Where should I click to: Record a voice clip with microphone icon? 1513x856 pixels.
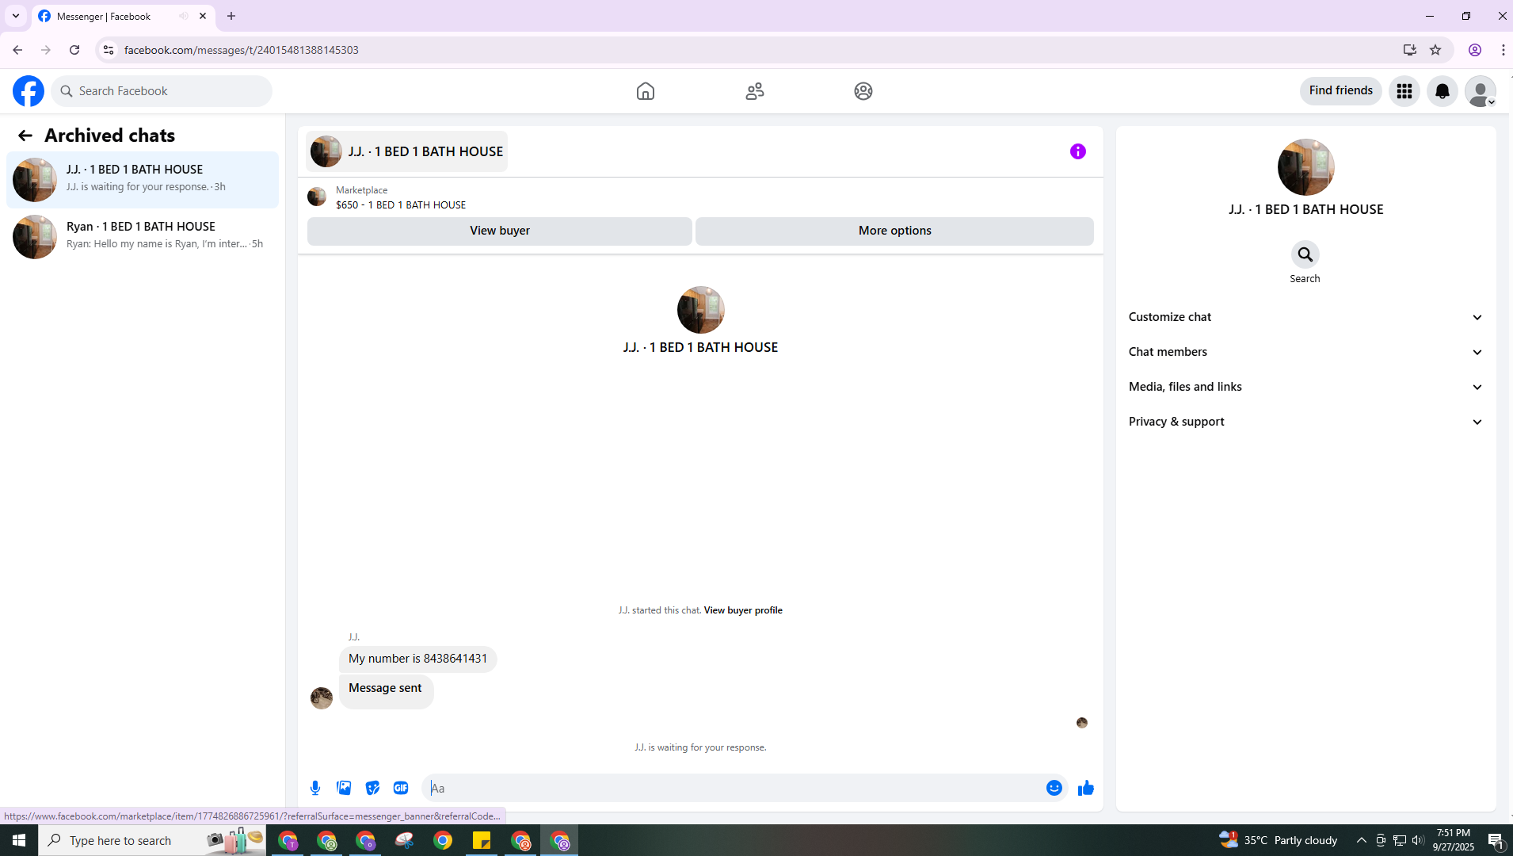coord(315,788)
